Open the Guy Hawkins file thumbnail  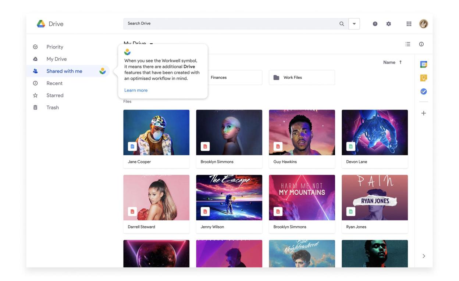(302, 132)
